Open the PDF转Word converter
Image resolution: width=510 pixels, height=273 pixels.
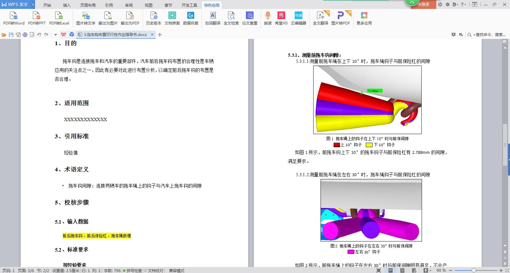[14, 18]
